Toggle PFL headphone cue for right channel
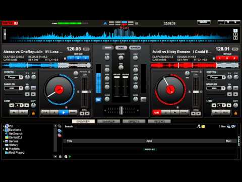The height and width of the screenshot is (182, 242). tap(143, 100)
